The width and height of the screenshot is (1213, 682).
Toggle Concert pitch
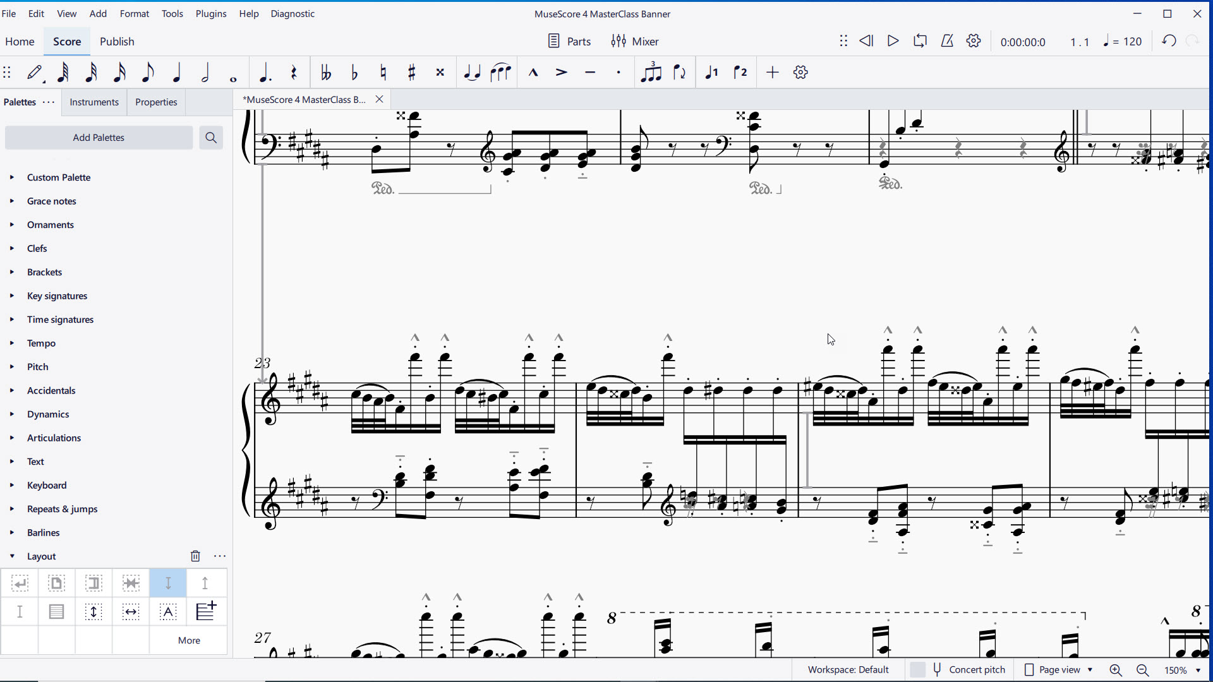pyautogui.click(x=958, y=669)
